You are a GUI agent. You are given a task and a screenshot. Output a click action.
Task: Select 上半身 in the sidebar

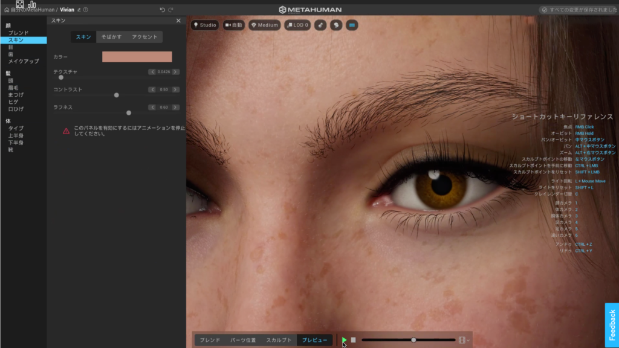coord(16,135)
